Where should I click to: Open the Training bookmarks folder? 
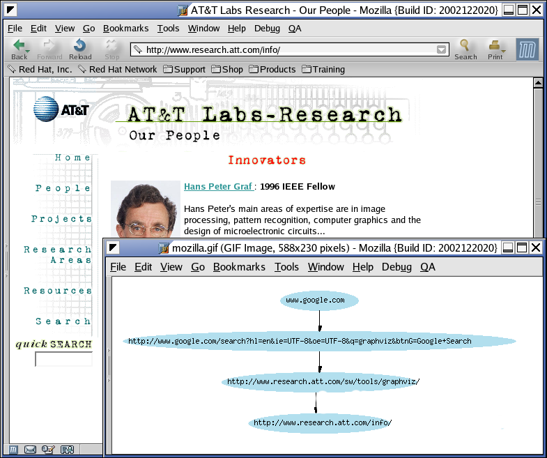click(x=323, y=69)
